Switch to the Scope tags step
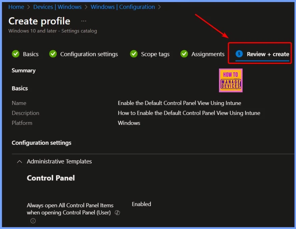296x229 pixels. (155, 54)
